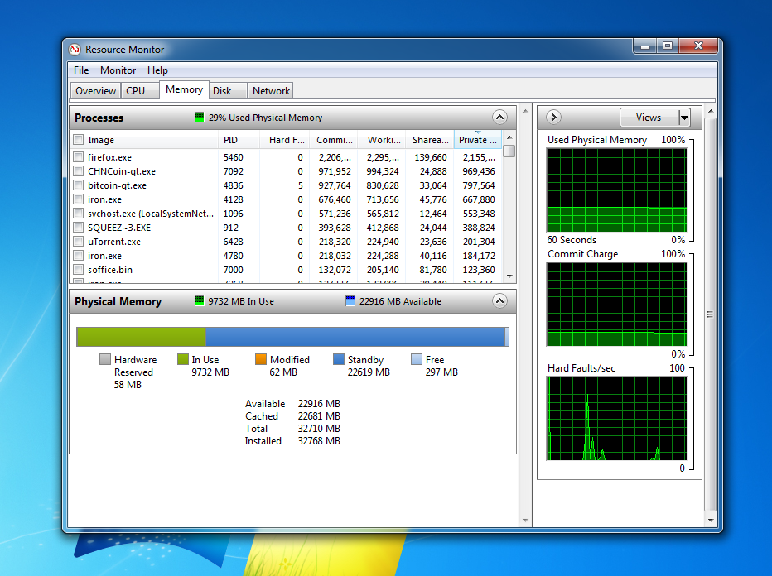
Task: Click the Cached 22681 MB value
Action: coord(319,416)
